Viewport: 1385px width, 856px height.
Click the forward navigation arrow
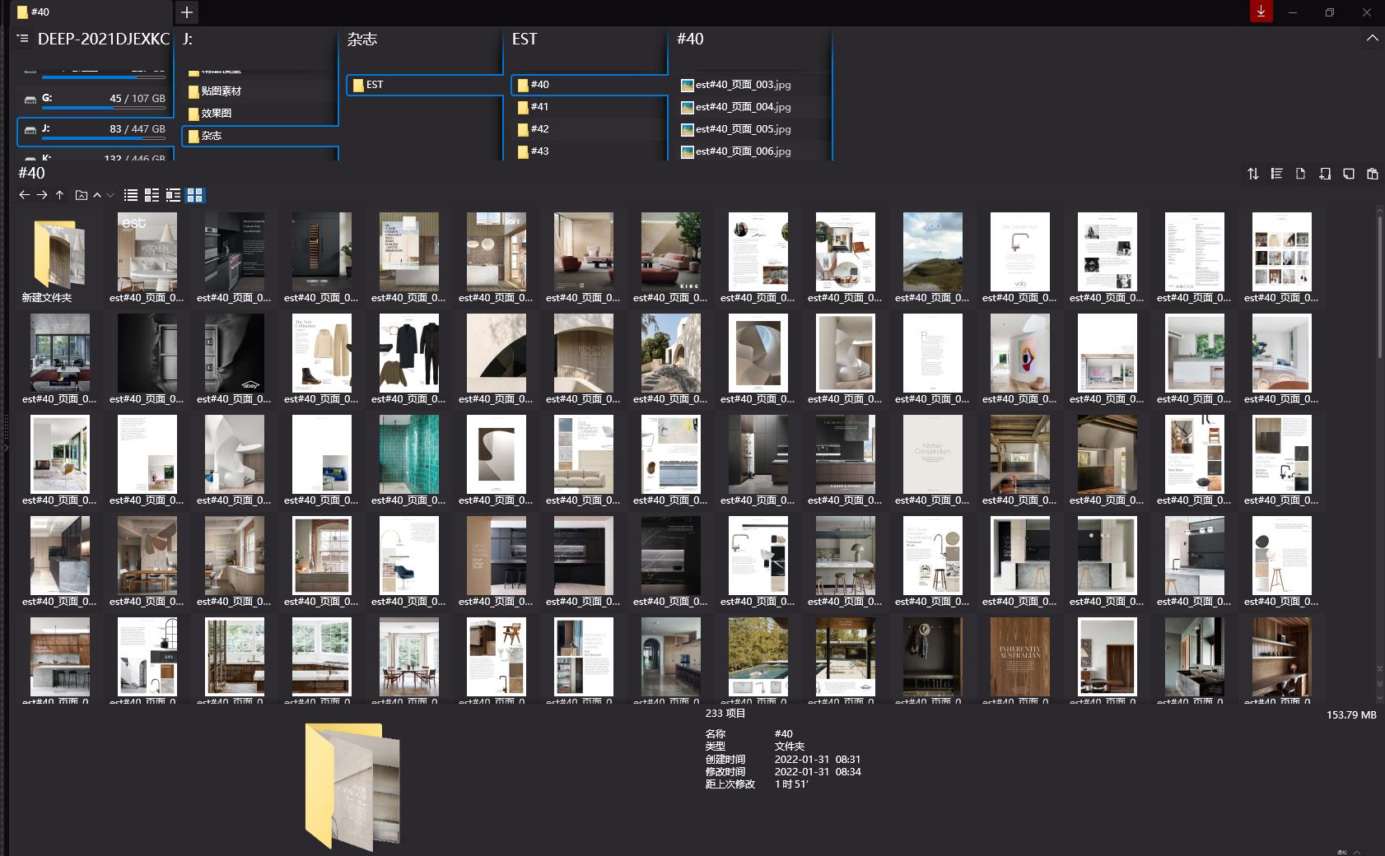42,195
